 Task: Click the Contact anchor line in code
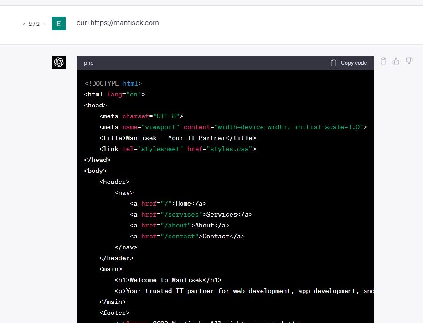coord(187,237)
